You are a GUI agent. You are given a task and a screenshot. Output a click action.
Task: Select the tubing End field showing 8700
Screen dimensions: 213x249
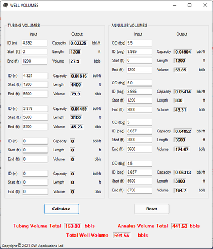click(35, 127)
